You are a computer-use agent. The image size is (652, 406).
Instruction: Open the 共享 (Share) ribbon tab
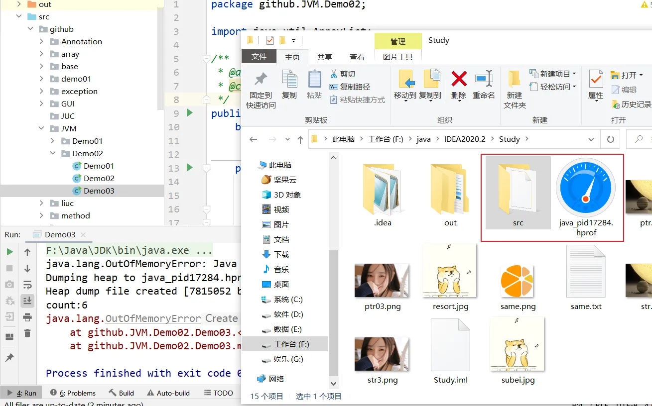(x=325, y=57)
